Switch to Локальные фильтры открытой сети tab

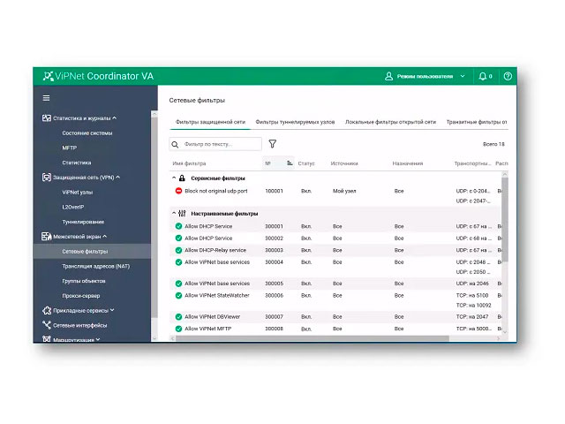pyautogui.click(x=390, y=122)
